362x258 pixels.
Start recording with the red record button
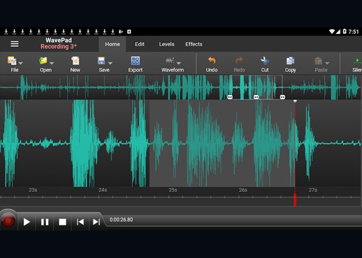8,220
